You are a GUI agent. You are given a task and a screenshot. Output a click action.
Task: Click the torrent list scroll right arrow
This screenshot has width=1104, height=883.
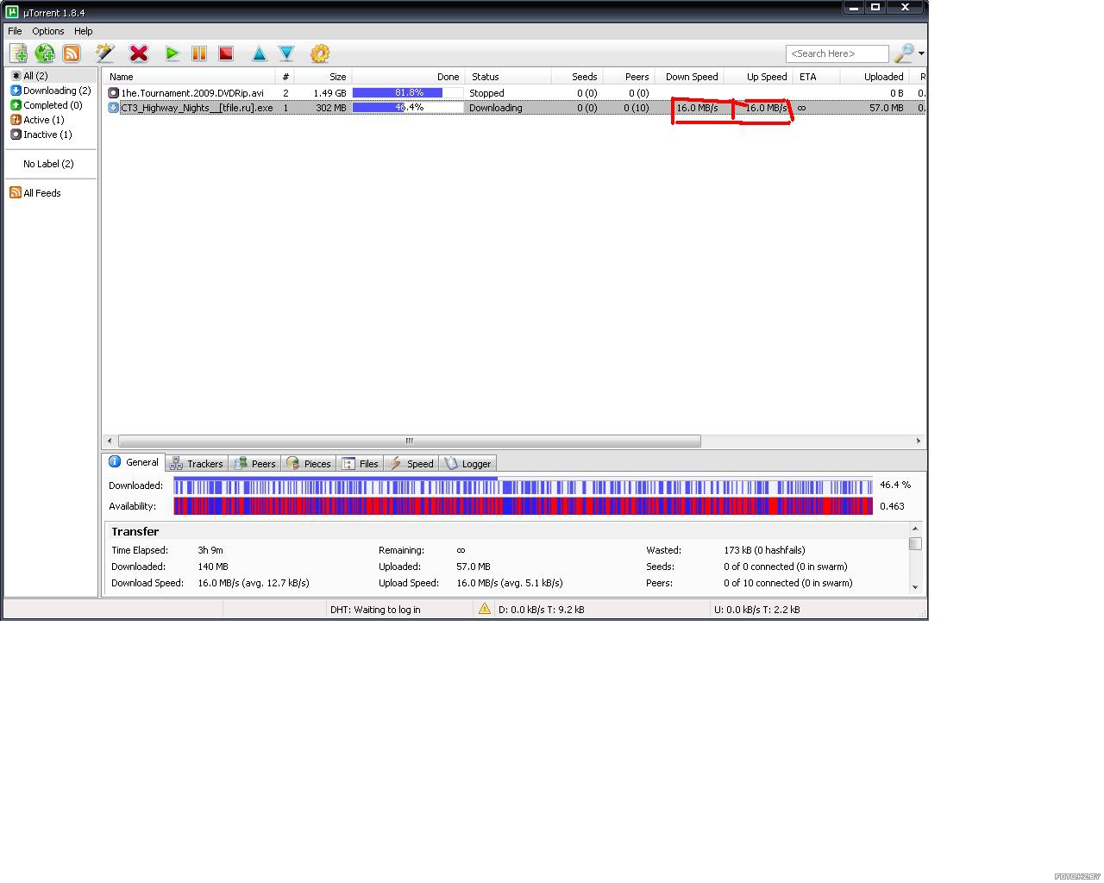(919, 441)
